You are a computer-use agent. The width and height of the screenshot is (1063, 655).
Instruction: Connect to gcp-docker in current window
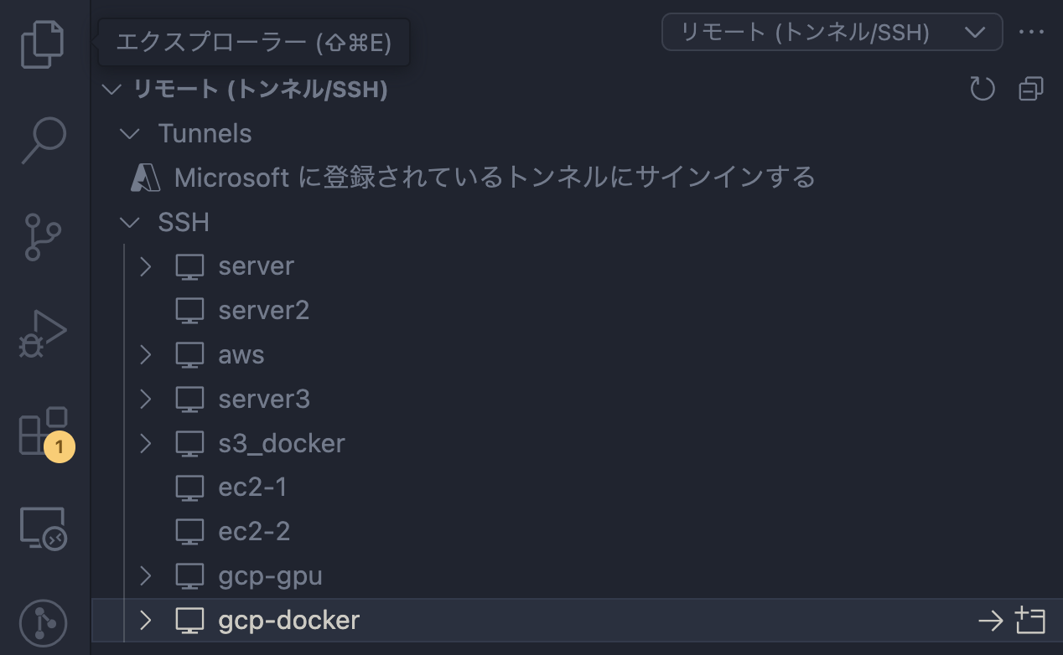click(x=990, y=621)
